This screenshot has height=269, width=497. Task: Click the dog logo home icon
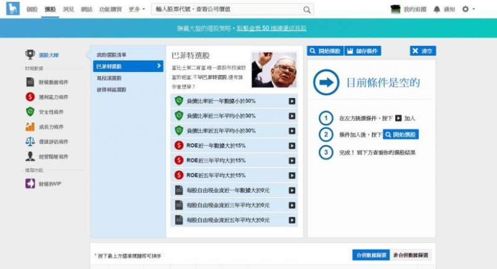pos(12,9)
